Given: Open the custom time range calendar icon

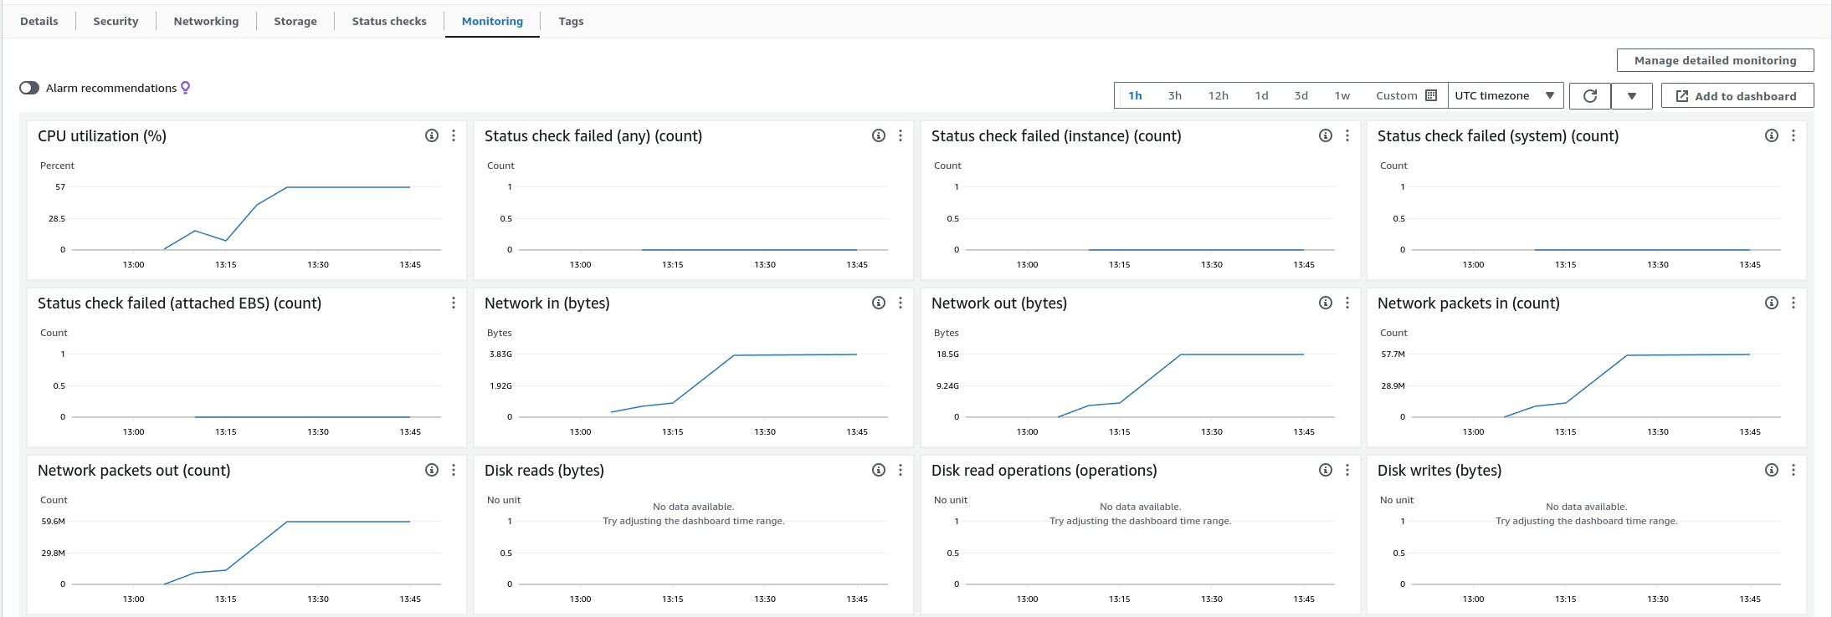Looking at the screenshot, I should click(1431, 95).
